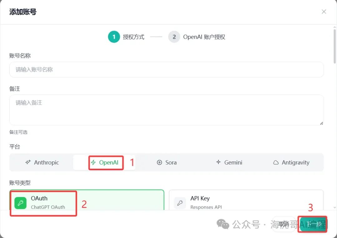Click the Sora play circle icon

pos(159,162)
